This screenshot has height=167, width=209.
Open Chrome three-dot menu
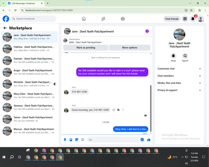205,10
